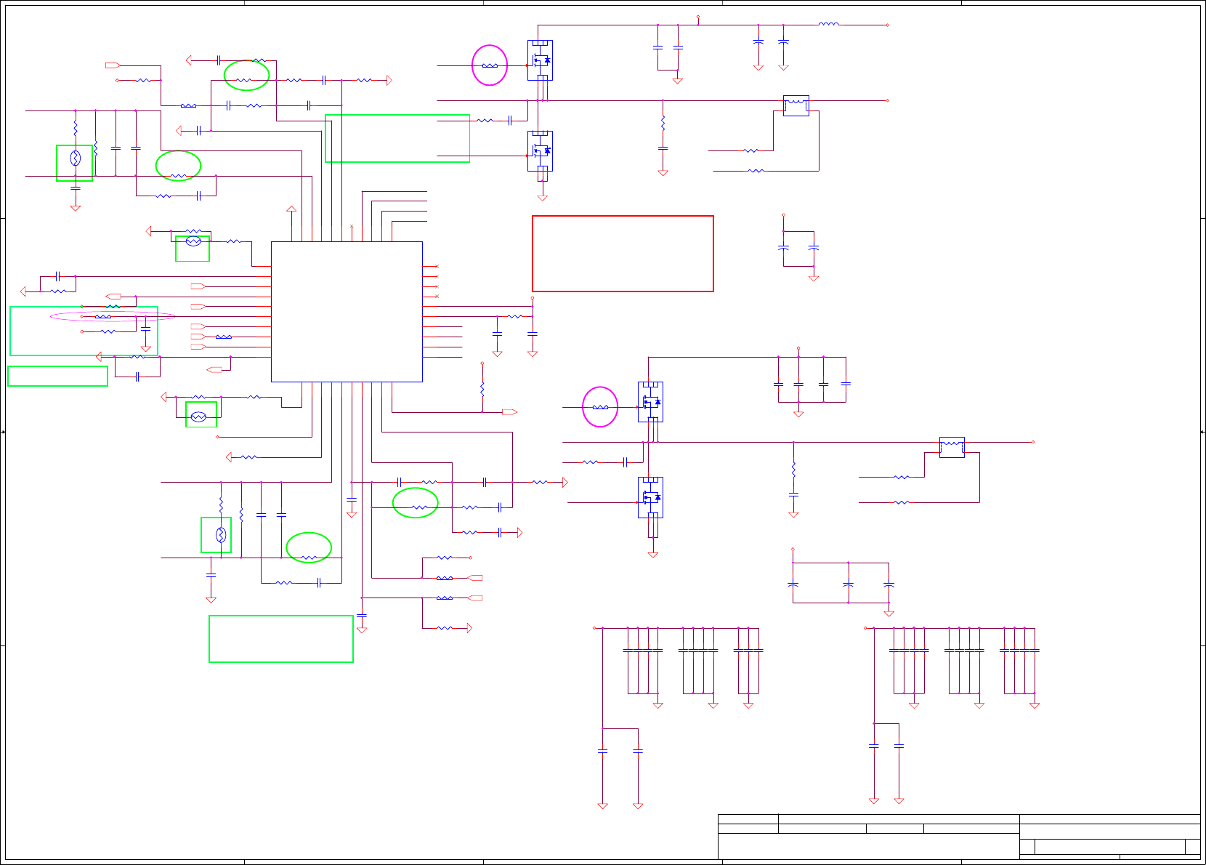
Task: Select the inductor on the top-right supply rail
Action: click(x=828, y=24)
